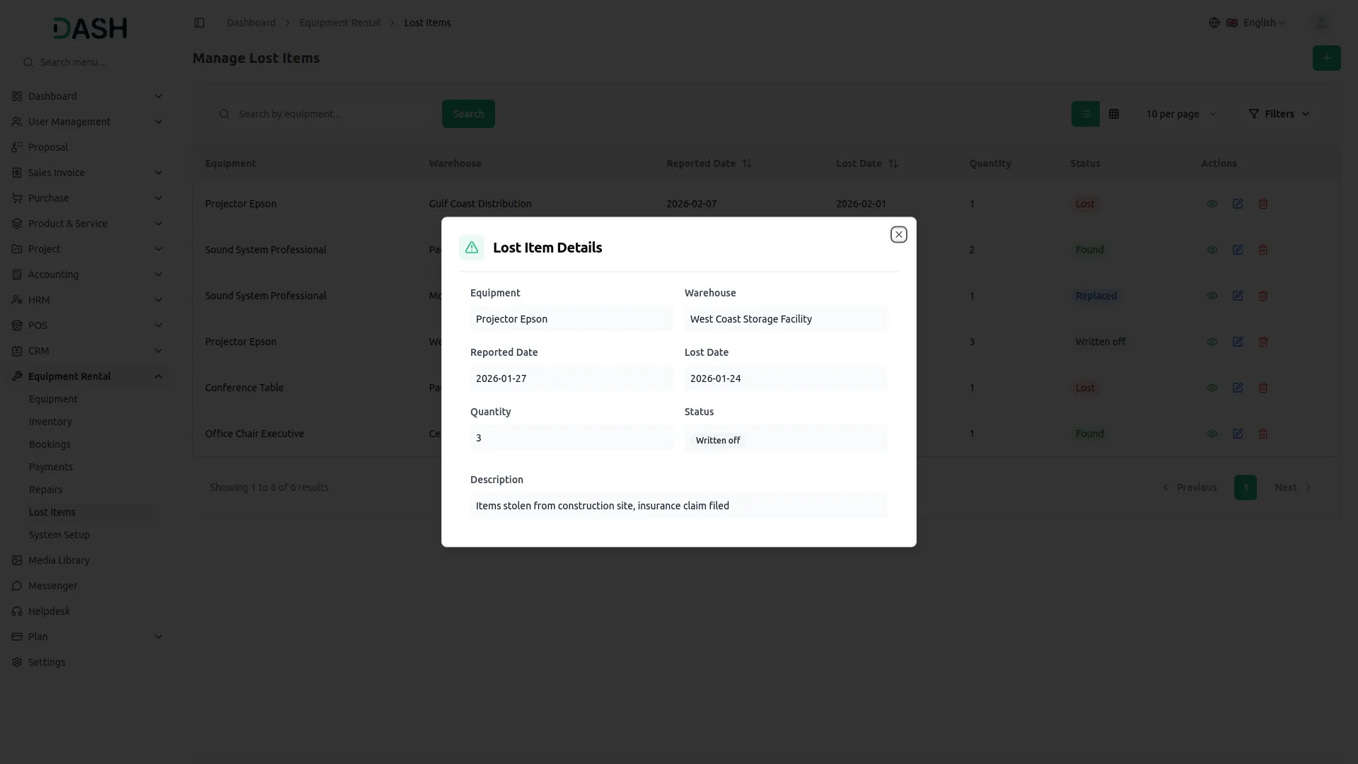Screen dimensions: 1358x764
Task: Delete the Replaced Sound System Professional entry
Action: pyautogui.click(x=1263, y=296)
